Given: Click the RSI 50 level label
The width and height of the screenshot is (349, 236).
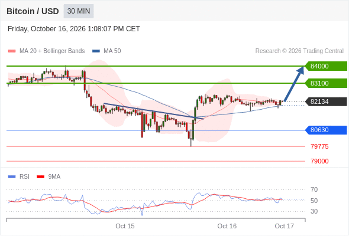Looking at the screenshot, I should pyautogui.click(x=314, y=201).
